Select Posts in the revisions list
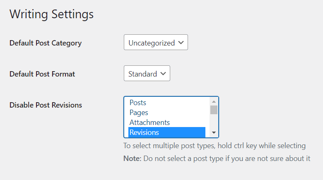 pyautogui.click(x=167, y=103)
